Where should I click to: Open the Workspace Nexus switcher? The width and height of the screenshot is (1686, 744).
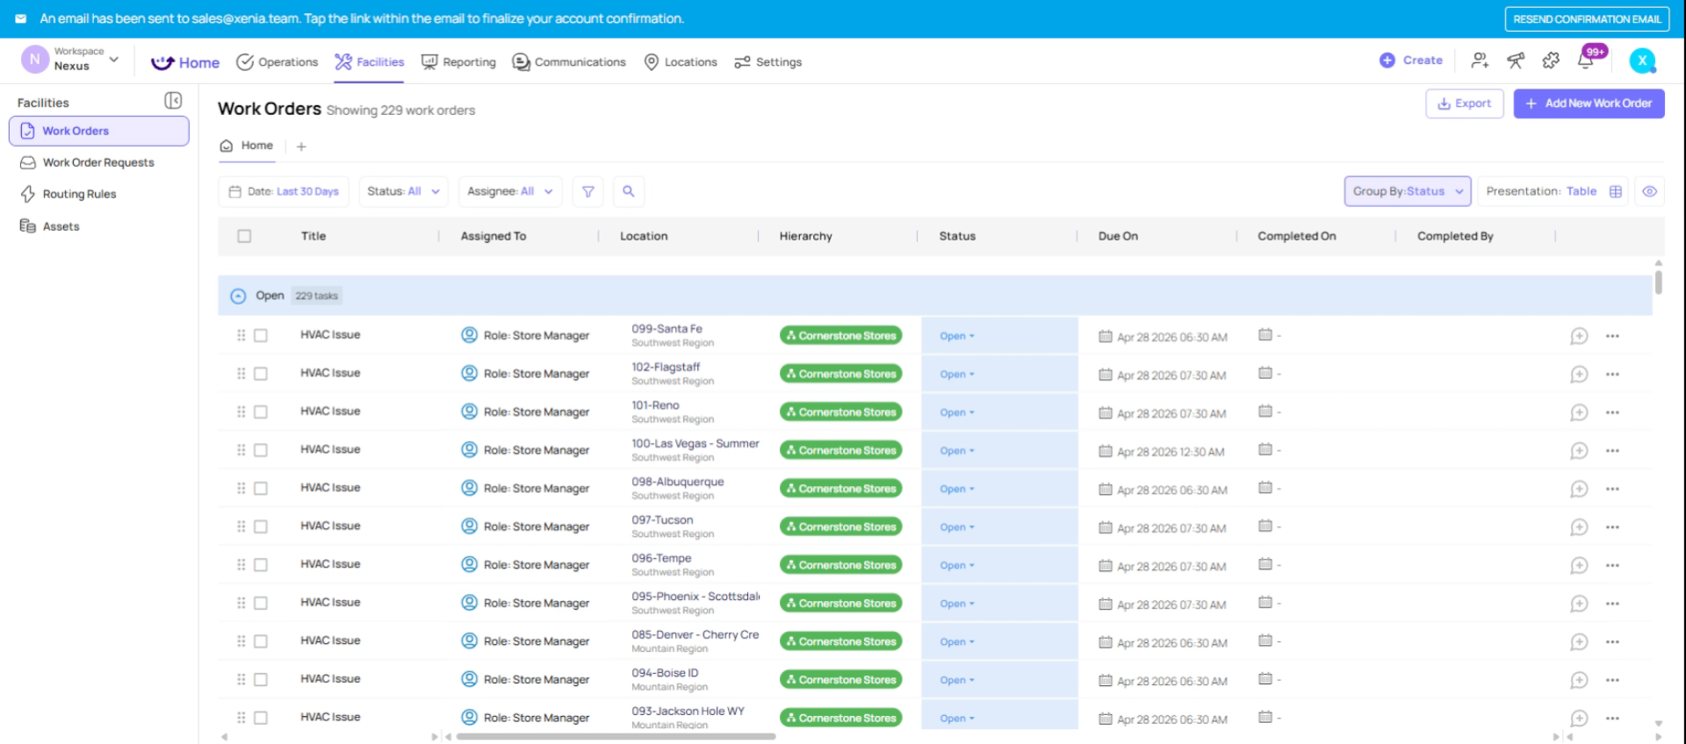tap(70, 59)
